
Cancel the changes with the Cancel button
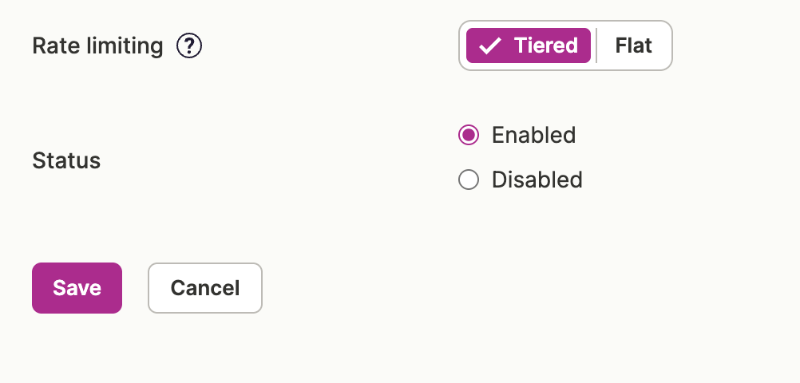pyautogui.click(x=205, y=288)
